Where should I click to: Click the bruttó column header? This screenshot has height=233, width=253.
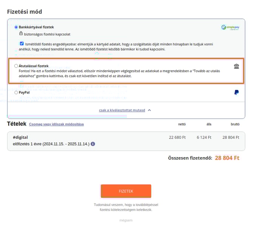click(235, 124)
